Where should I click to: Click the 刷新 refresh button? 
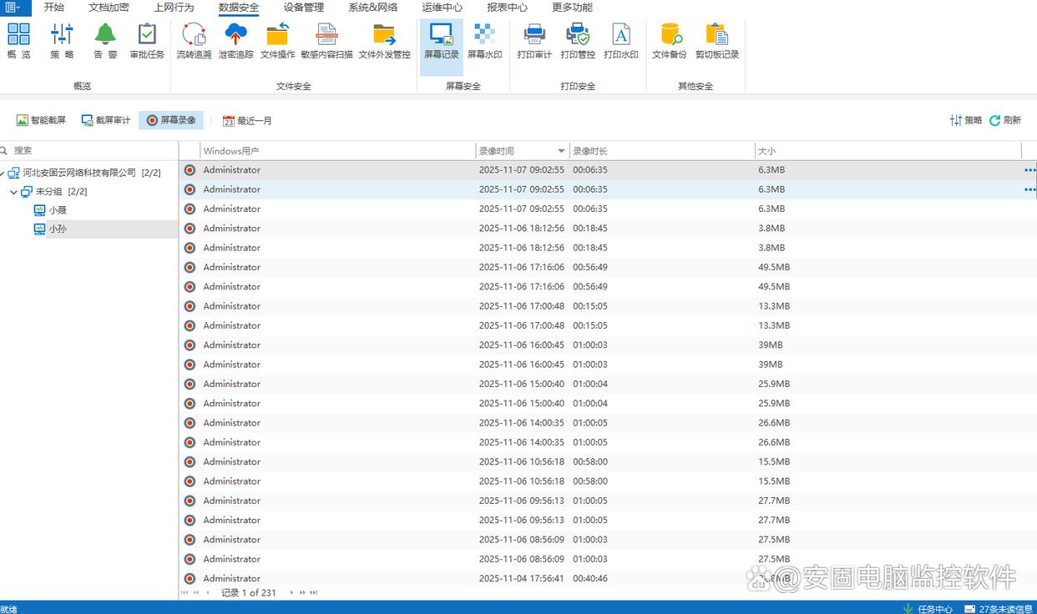coord(1005,120)
